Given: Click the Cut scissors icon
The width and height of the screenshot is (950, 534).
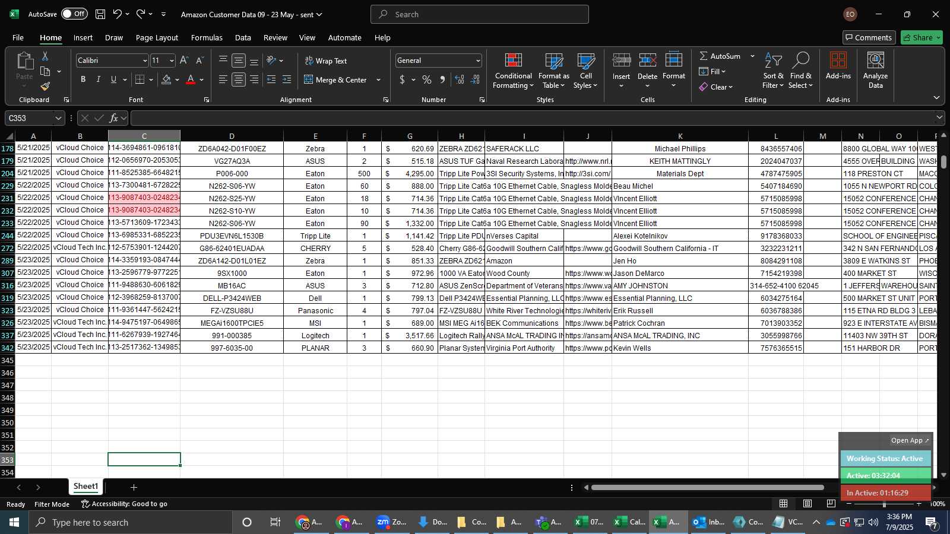Looking at the screenshot, I should tap(45, 56).
